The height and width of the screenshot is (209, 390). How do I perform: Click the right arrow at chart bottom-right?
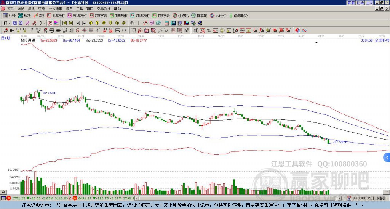point(386,191)
